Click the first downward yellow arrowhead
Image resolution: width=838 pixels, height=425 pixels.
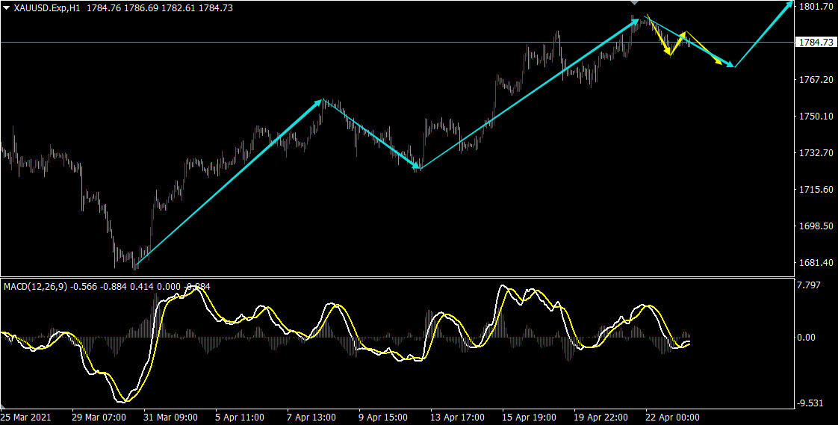pos(668,51)
